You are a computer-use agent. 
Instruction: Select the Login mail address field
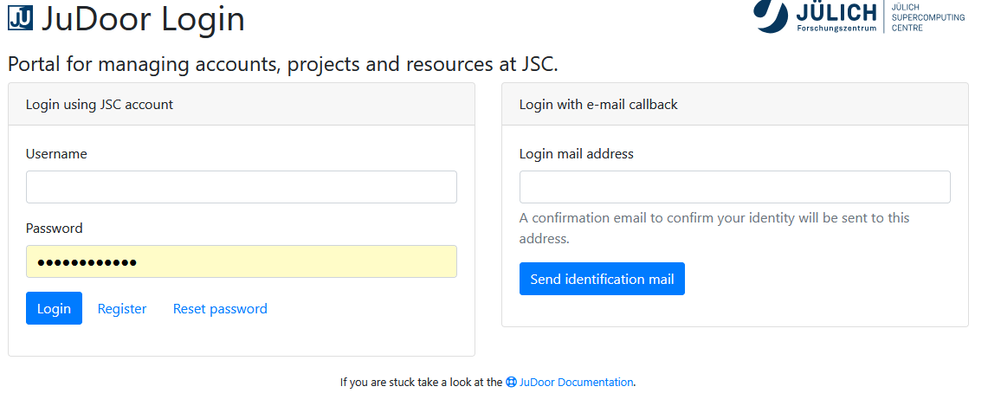pos(734,187)
